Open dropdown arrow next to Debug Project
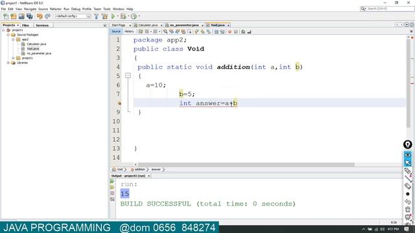Viewport: 415px width, 233px height. click(x=128, y=16)
